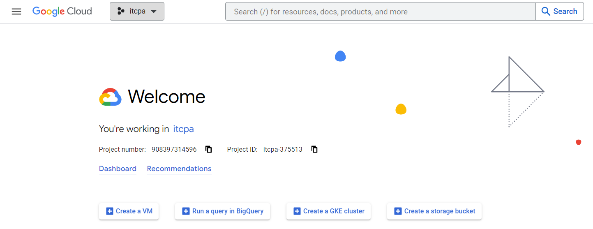Image resolution: width=593 pixels, height=229 pixels.
Task: Click the 'Project ID:' label
Action: [242, 149]
